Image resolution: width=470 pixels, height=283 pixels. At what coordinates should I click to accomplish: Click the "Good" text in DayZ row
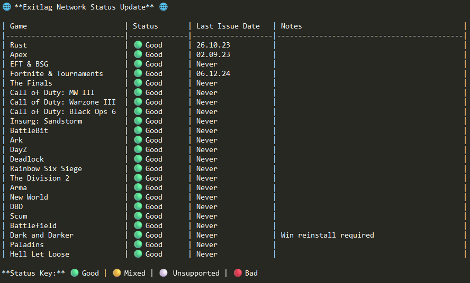click(154, 149)
